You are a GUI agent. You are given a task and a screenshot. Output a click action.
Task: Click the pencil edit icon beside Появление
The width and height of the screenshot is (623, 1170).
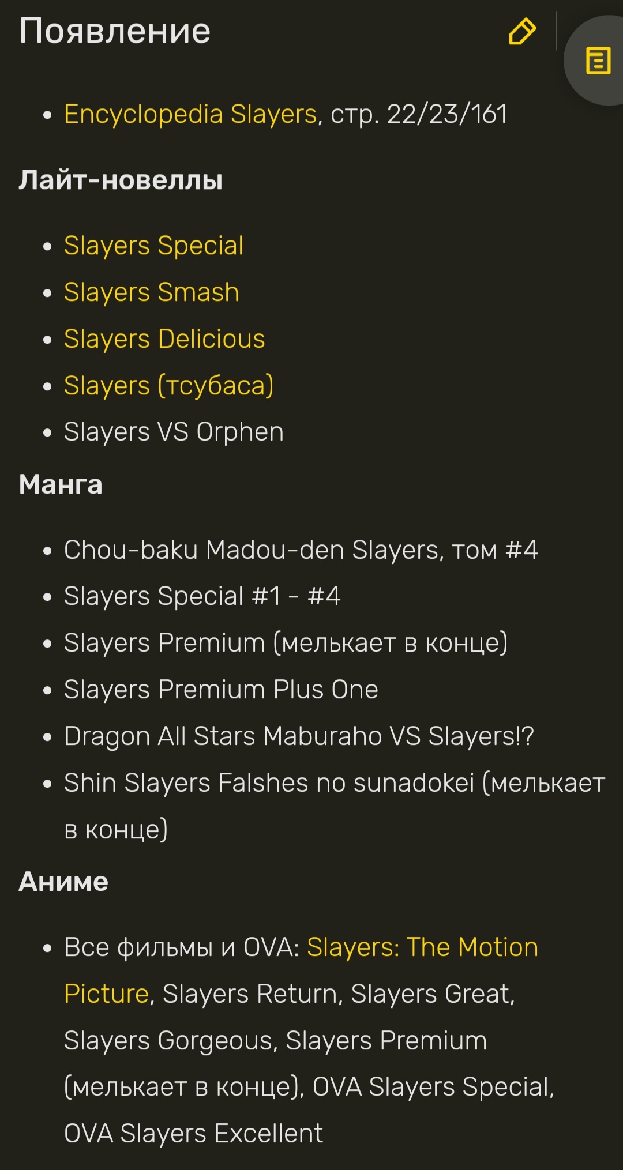pos(523,31)
